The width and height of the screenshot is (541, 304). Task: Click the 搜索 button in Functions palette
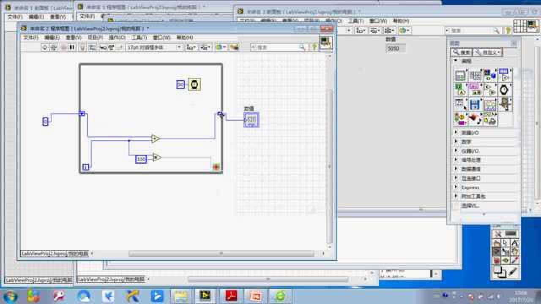(x=461, y=52)
